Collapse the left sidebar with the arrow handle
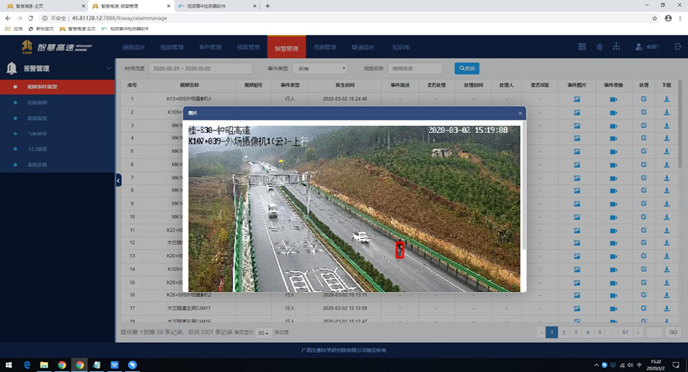Image resolution: width=688 pixels, height=372 pixels. pos(119,180)
